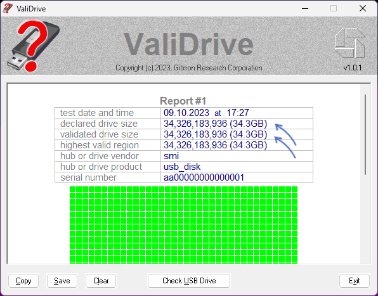Click the Gibson Research Corporation logo
This screenshot has width=378, height=296.
[x=349, y=43]
